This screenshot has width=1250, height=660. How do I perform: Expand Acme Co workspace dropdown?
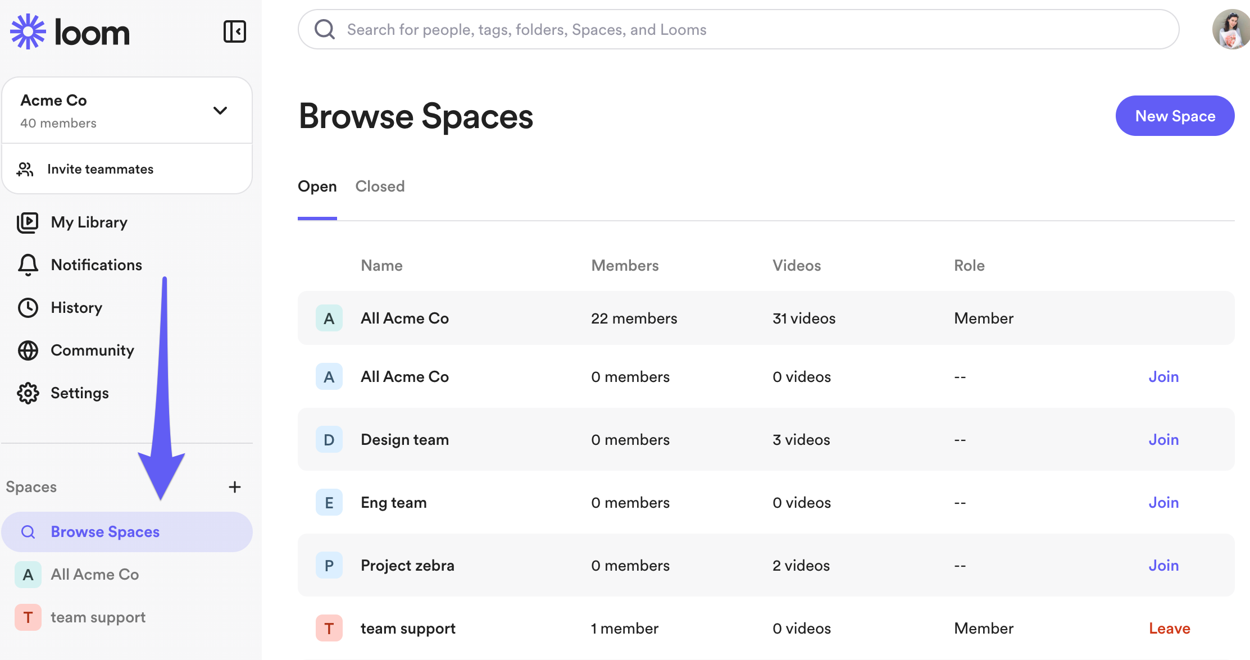tap(220, 111)
